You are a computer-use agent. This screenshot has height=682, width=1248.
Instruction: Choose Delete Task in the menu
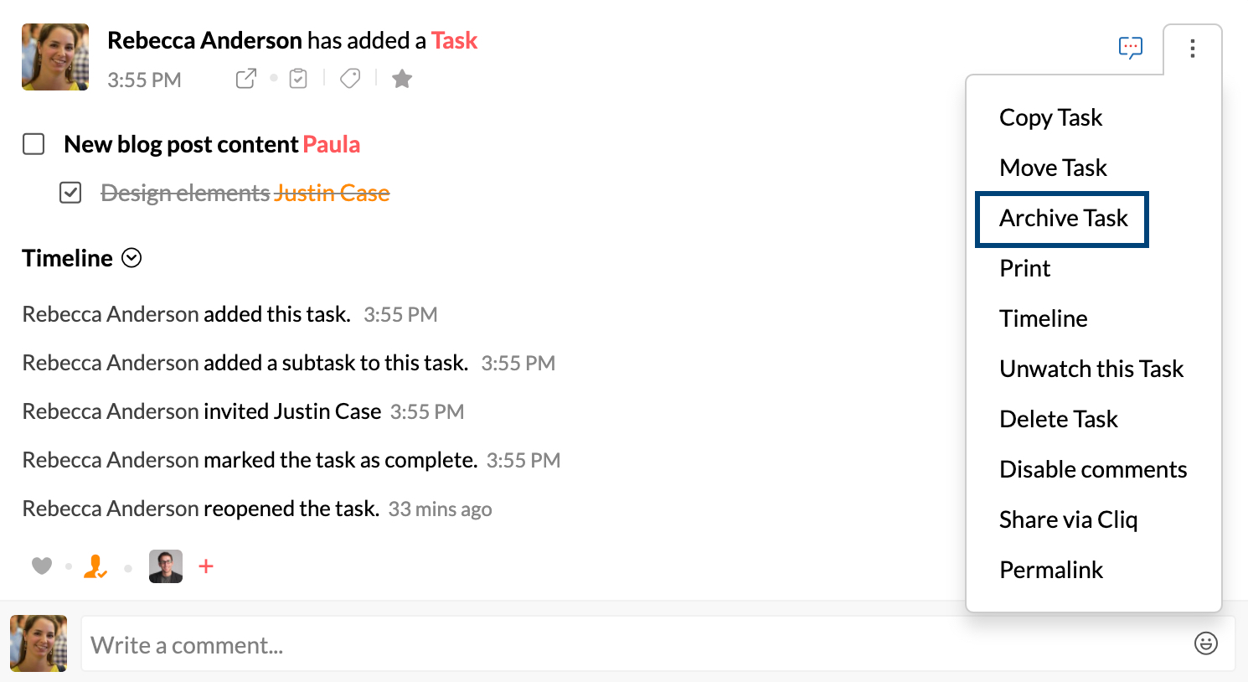click(x=1059, y=419)
